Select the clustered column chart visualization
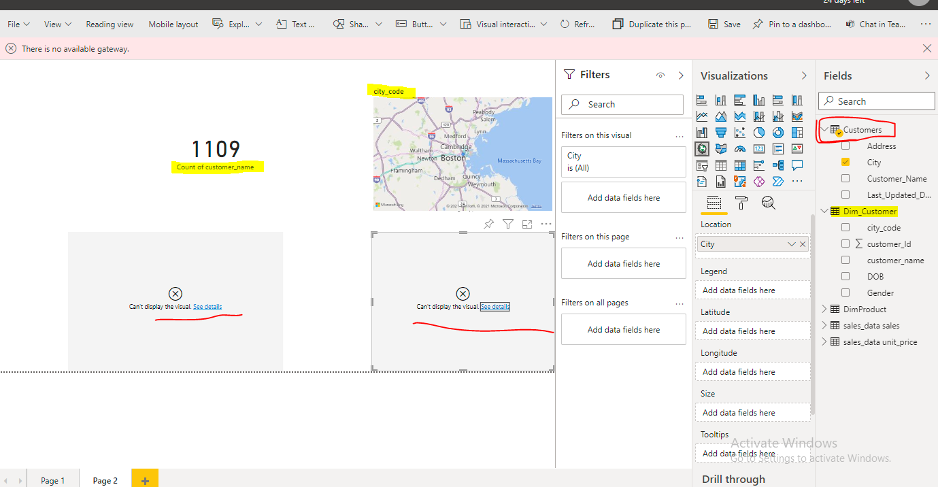Screen dimensions: 938x487 point(759,100)
